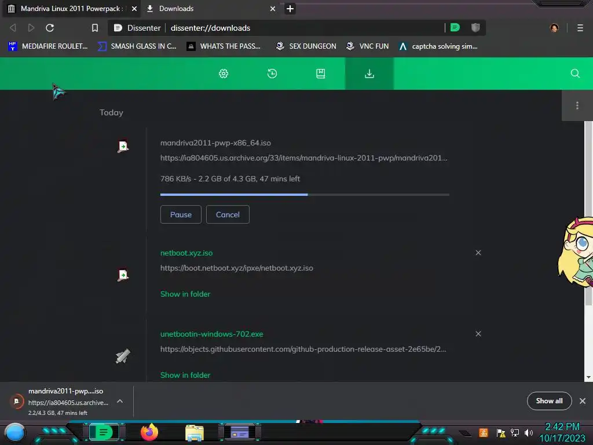This screenshot has height=445, width=593.
Task: Click Show all in the download shelf
Action: click(549, 401)
